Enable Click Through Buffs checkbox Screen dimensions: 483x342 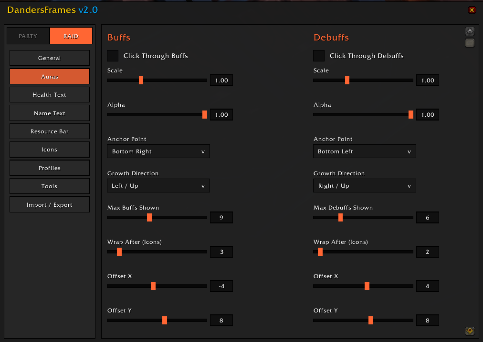coord(113,56)
